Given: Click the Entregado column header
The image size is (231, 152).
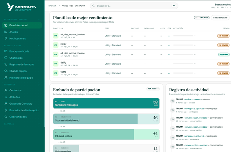Looking at the screenshot, I should tap(149, 28).
